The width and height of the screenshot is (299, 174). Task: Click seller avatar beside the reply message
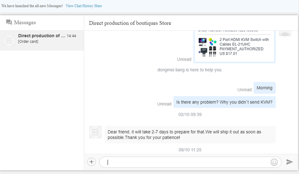click(95, 132)
